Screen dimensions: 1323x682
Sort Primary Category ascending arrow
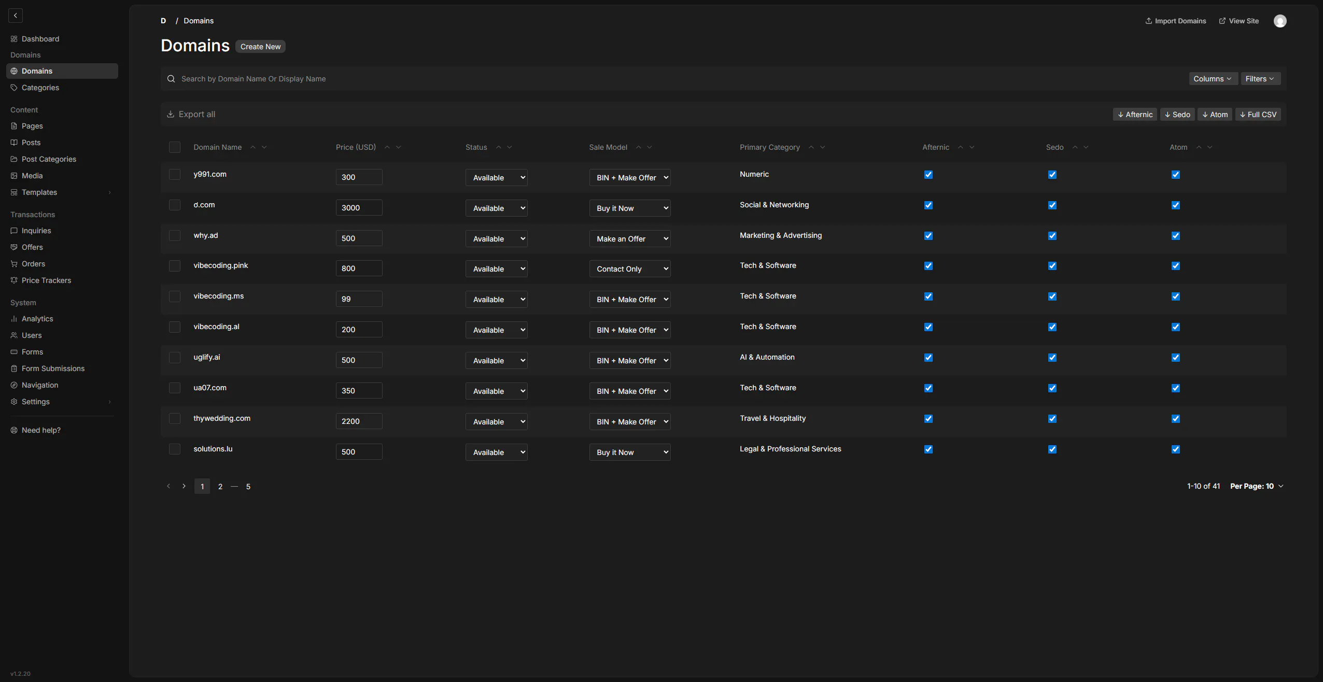[811, 147]
